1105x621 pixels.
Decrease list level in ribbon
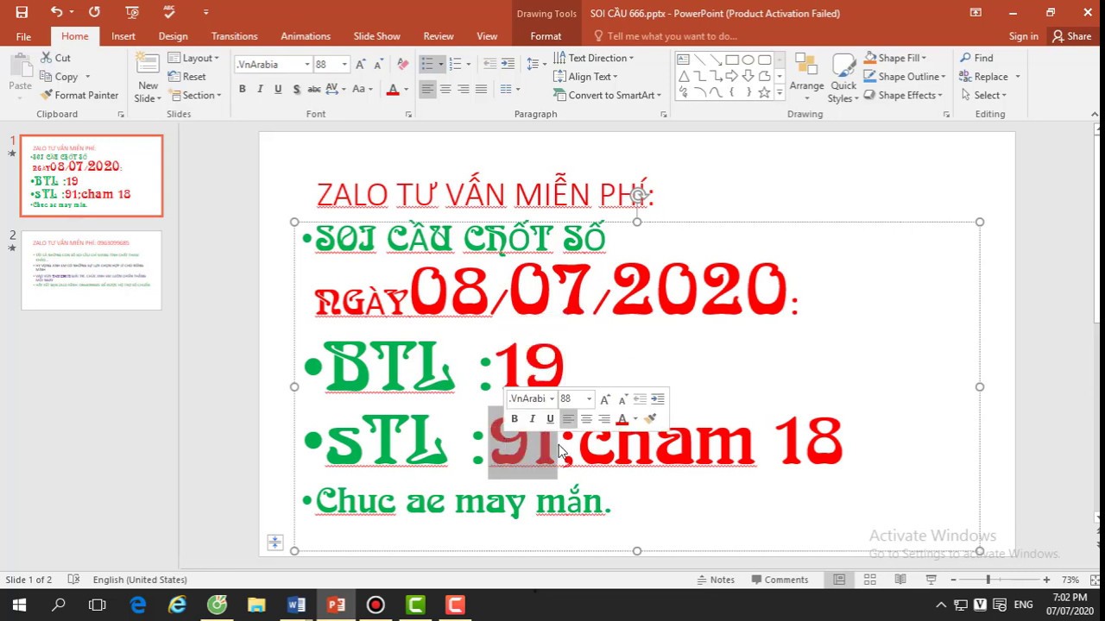click(489, 65)
